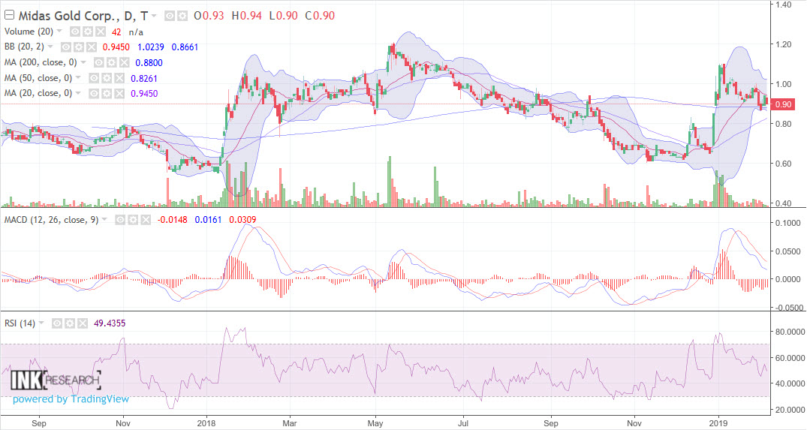
Task: Click the May label on the time axis
Action: (x=375, y=423)
